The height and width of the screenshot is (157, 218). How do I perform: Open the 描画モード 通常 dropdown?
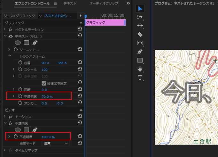point(56,143)
